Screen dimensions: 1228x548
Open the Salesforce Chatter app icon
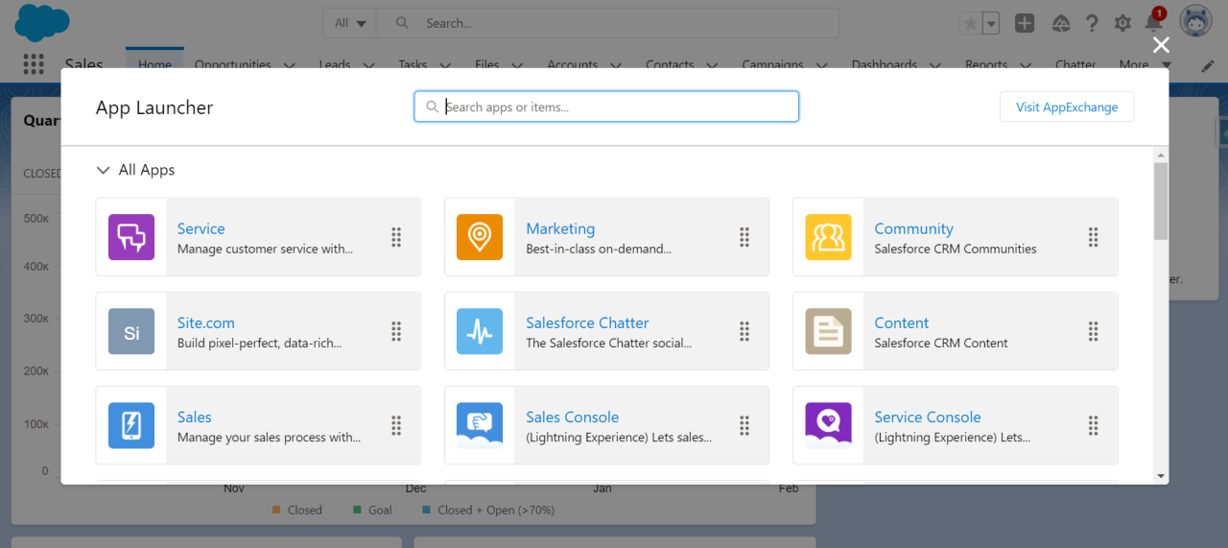[x=480, y=331]
